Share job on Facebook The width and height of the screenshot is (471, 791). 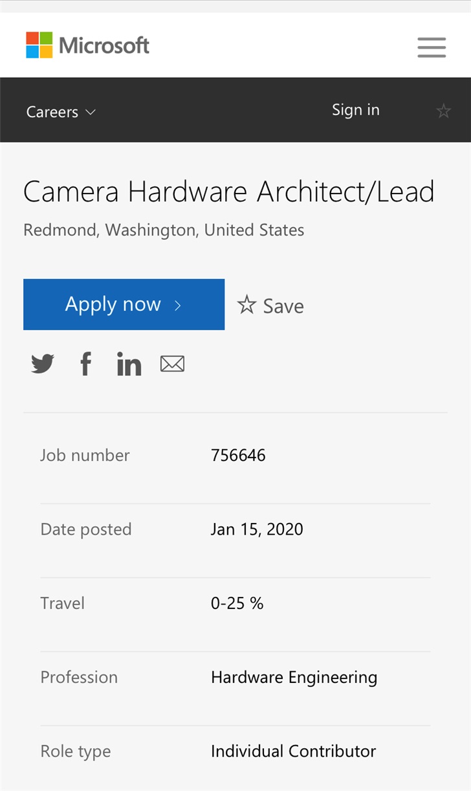85,364
